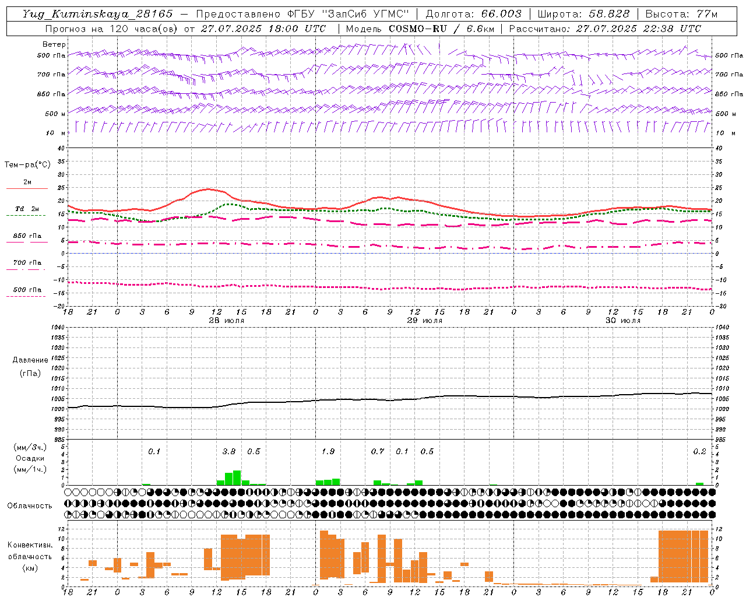Click the forecast length text Прогноз на 120 часа(ов)

(x=112, y=29)
